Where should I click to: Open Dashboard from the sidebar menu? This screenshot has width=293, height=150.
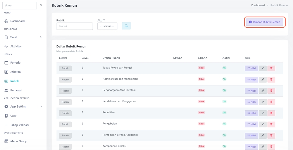(17, 21)
